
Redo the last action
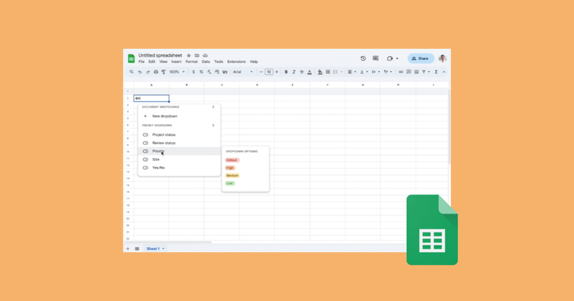pos(148,72)
